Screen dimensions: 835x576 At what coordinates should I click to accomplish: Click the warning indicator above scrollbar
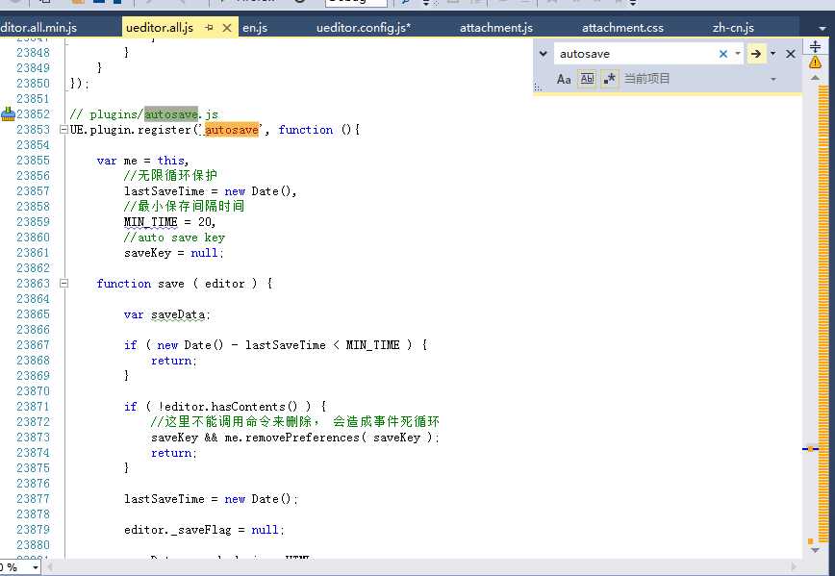coord(815,63)
